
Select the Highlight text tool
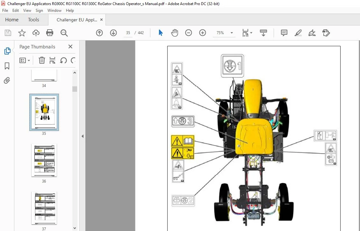click(298, 33)
